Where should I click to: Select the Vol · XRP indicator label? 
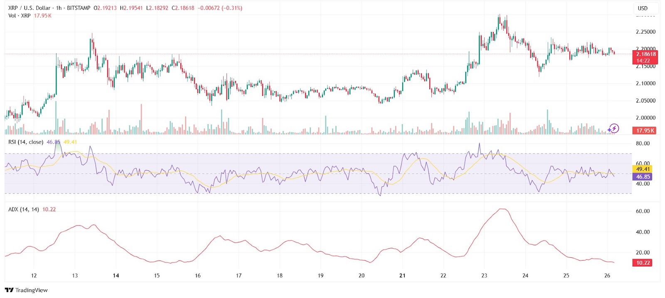[x=19, y=16]
